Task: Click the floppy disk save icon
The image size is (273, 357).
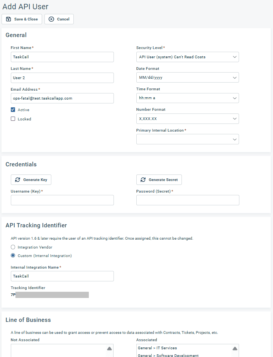Action: point(8,19)
